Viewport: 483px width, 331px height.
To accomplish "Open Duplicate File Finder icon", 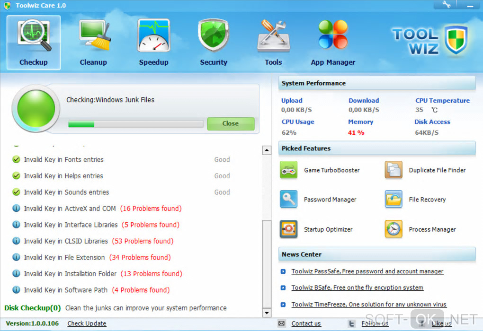I will point(394,170).
